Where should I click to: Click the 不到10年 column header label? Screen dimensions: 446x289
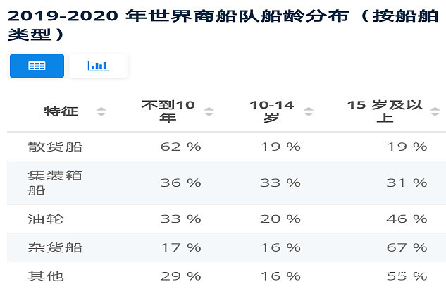pos(168,111)
